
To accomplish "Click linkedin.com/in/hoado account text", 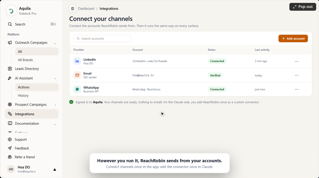I will click(150, 61).
